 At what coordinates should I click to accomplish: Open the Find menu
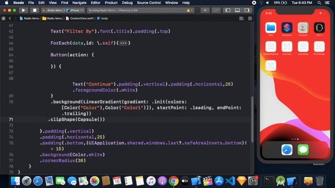[x=64, y=3]
